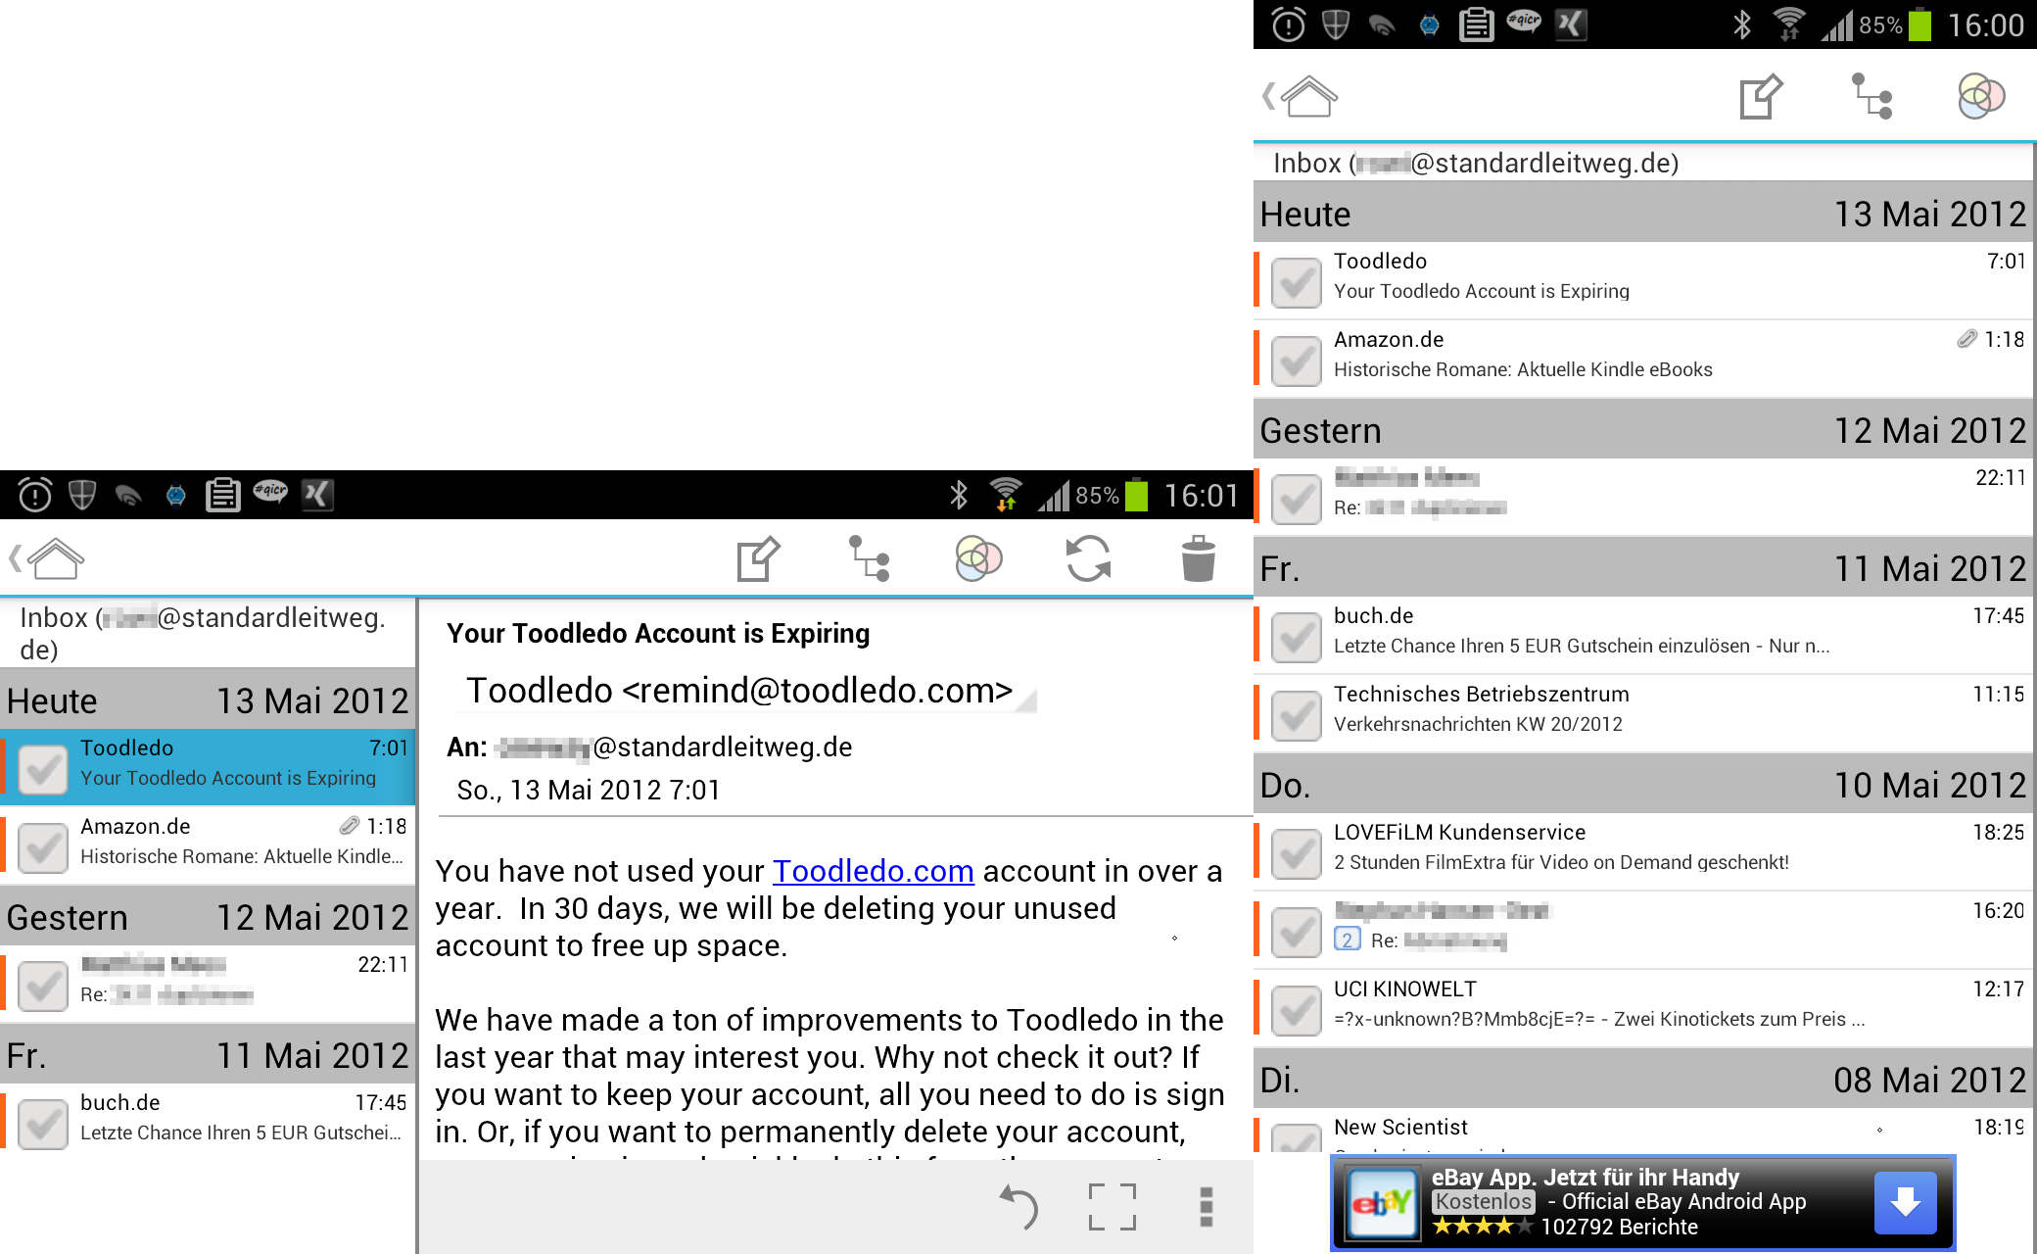2037x1254 pixels.
Task: Check Amazon.de mail in right inbox
Action: [1297, 361]
